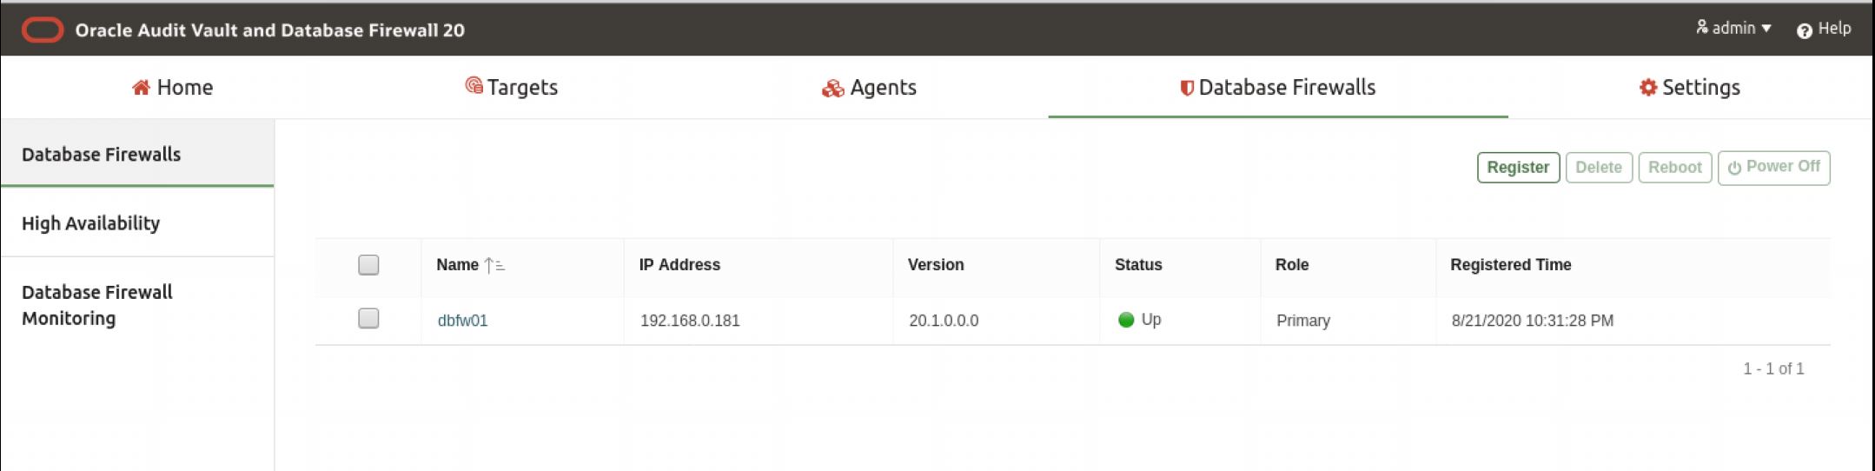Click the Targets bullseye icon

[x=474, y=85]
